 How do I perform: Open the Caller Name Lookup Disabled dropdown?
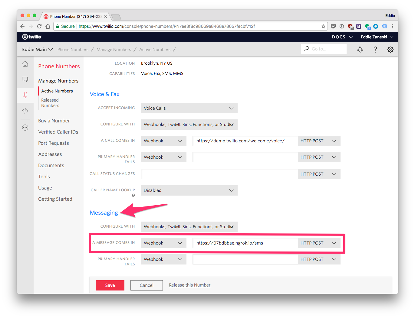coord(189,190)
